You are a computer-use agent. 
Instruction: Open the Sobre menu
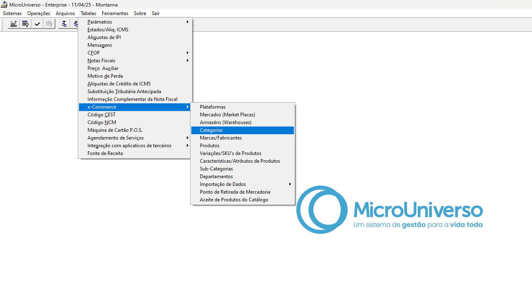[x=140, y=13]
